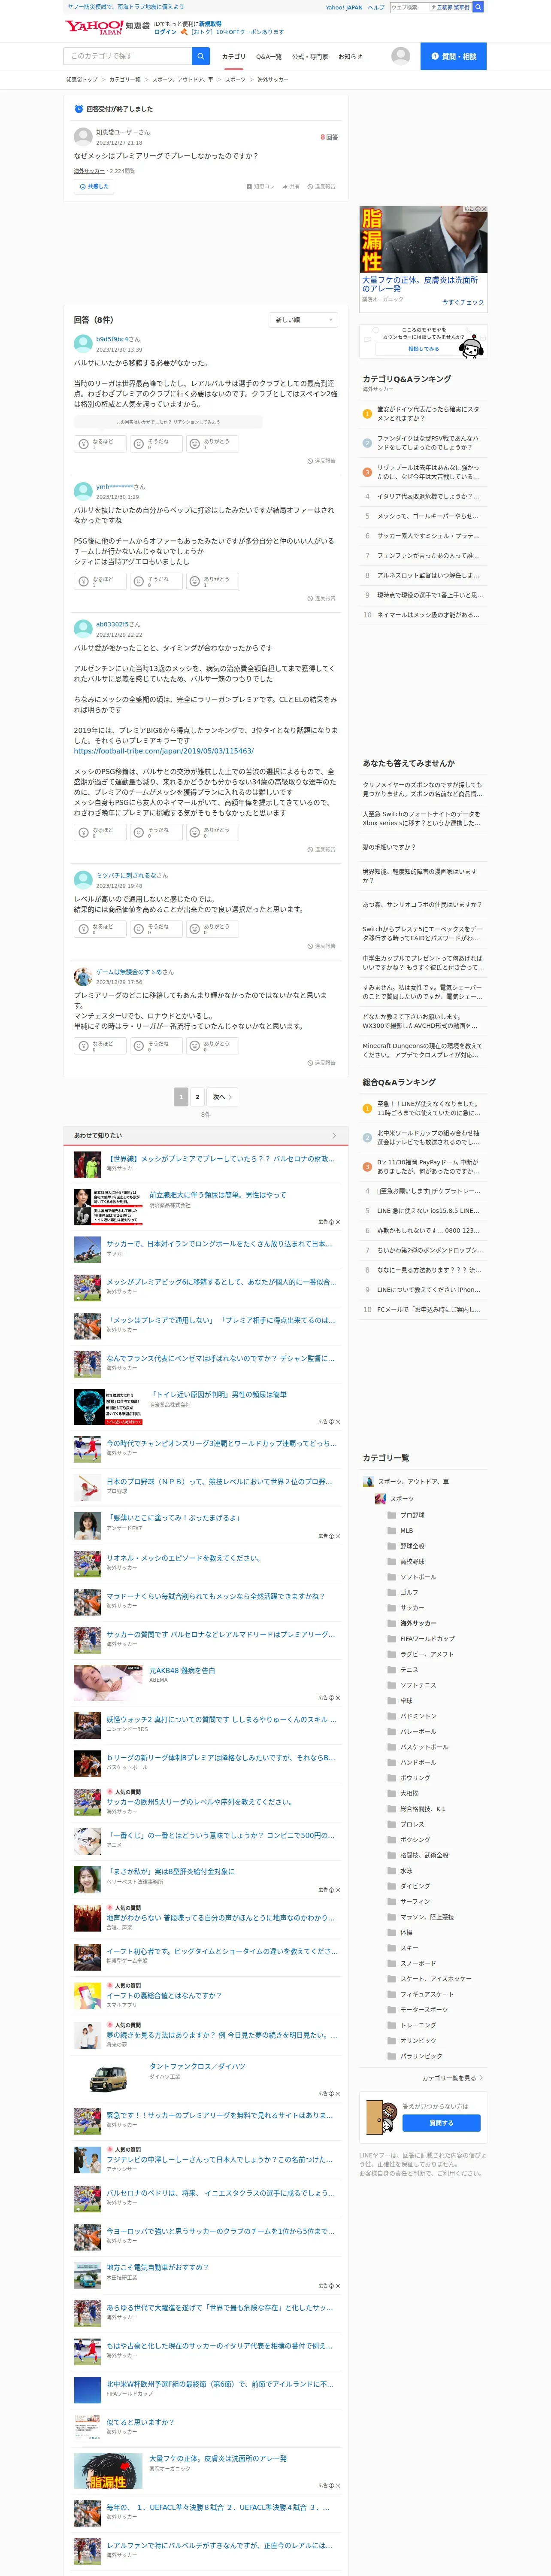Select the Q&A一覧 tab
The height and width of the screenshot is (2576, 551).
[x=269, y=57]
